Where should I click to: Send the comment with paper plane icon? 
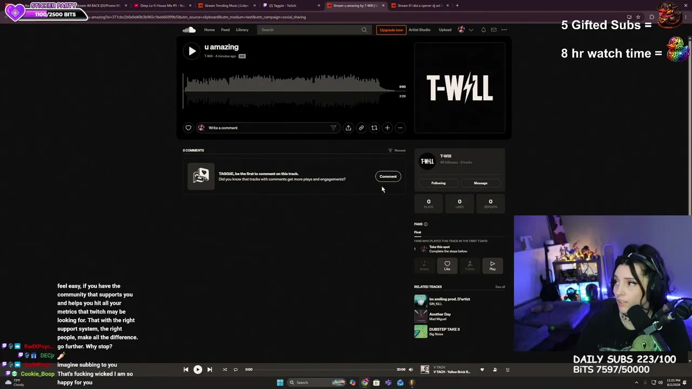point(333,128)
